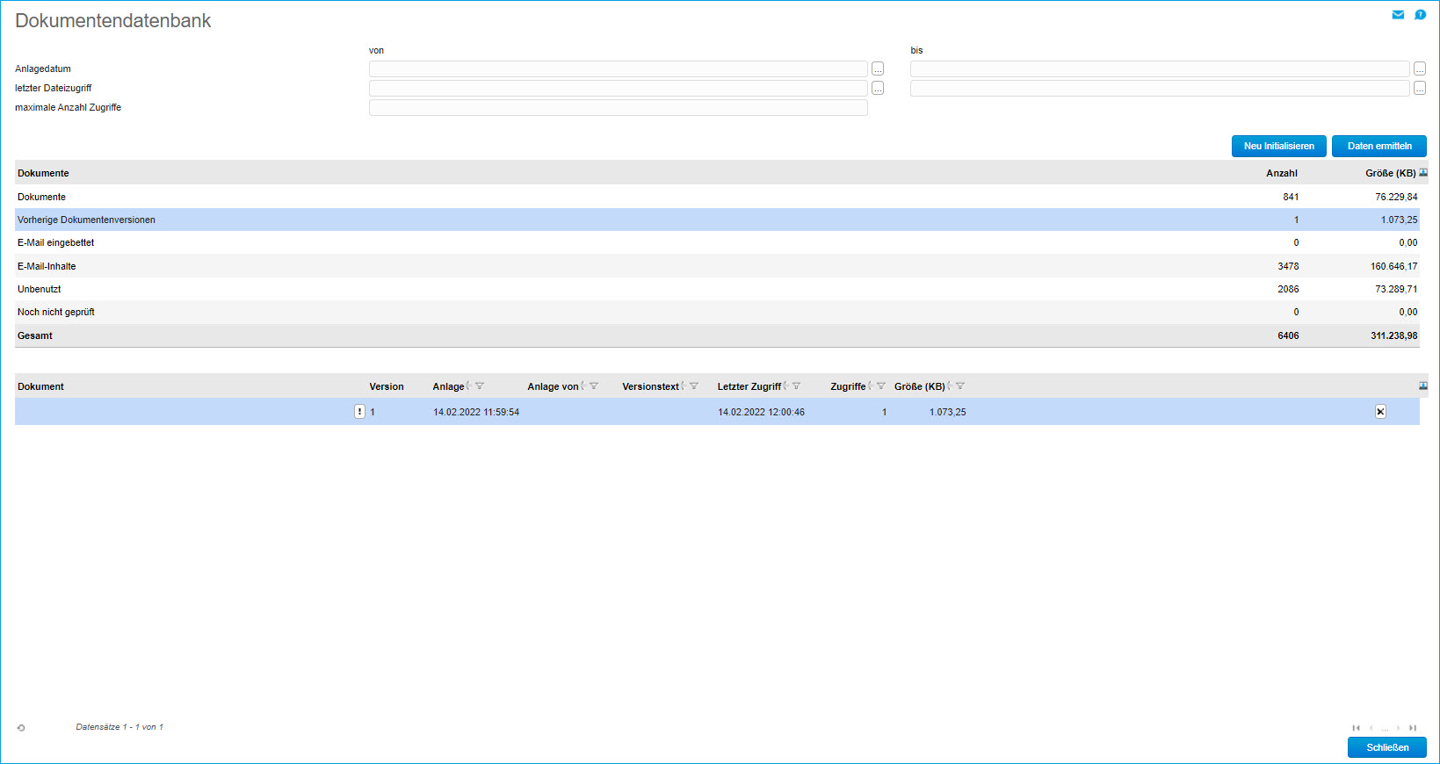Click the refresh icon beside Datensätze counter

tap(21, 728)
